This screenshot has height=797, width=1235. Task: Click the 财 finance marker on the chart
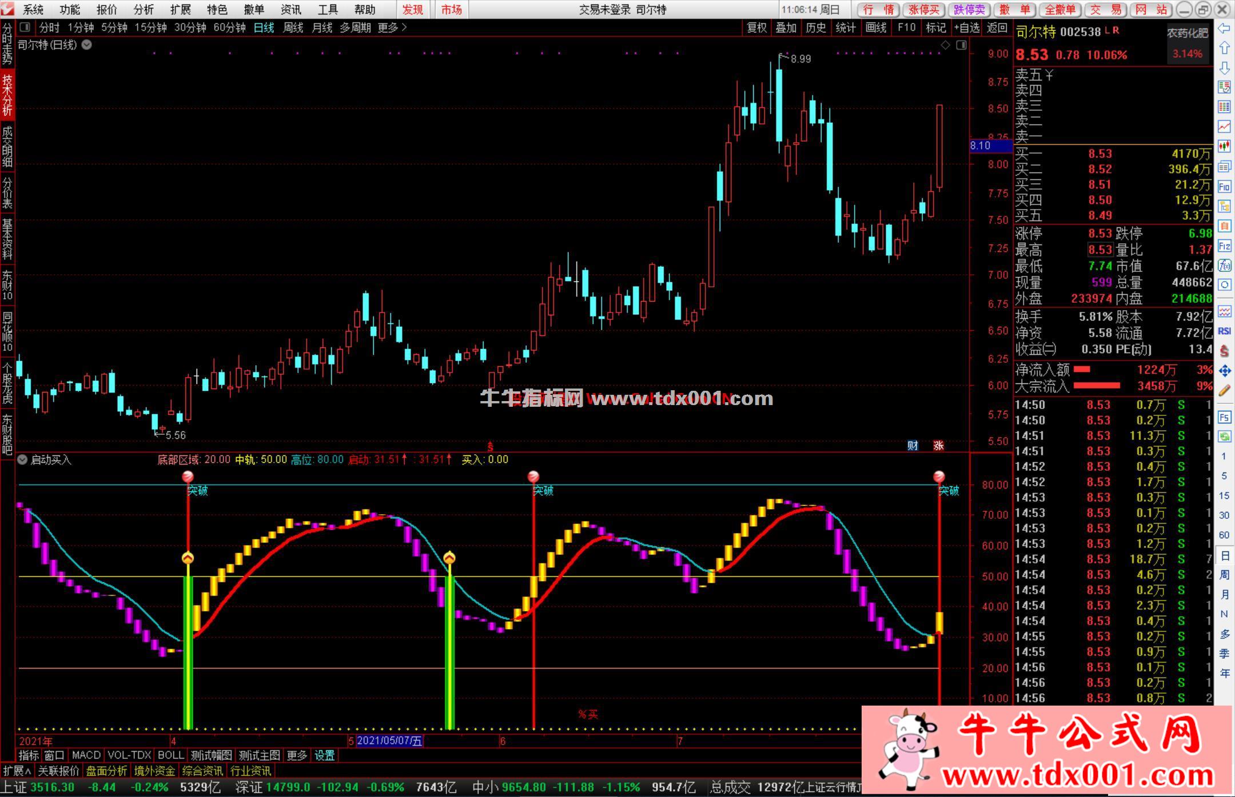tap(913, 446)
